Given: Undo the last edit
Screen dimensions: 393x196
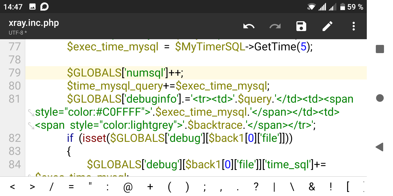Looking at the screenshot, I should click(249, 26).
